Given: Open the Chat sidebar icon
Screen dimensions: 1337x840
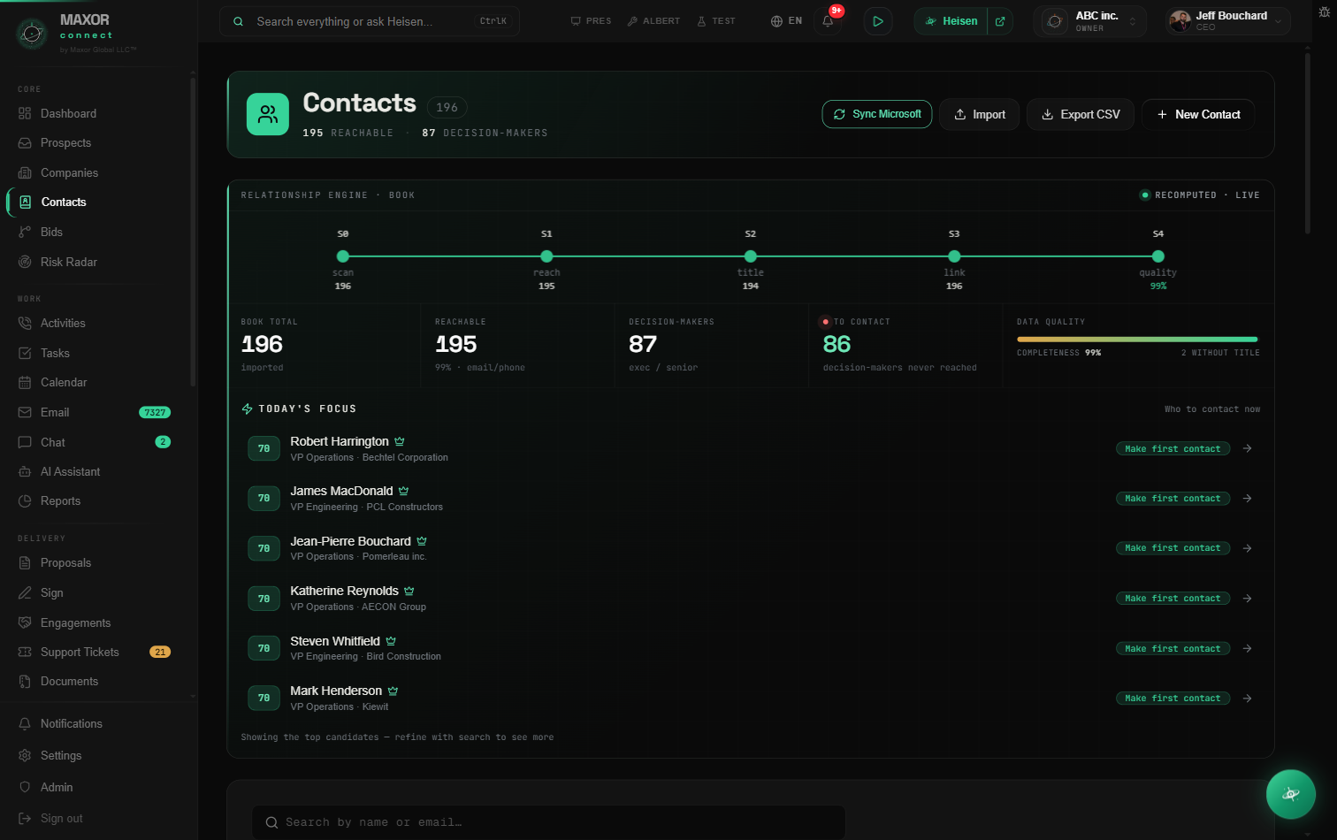Looking at the screenshot, I should point(25,442).
